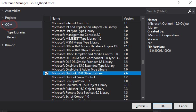Select Microsoft Office 16.0 Object Library

pos(92,50)
